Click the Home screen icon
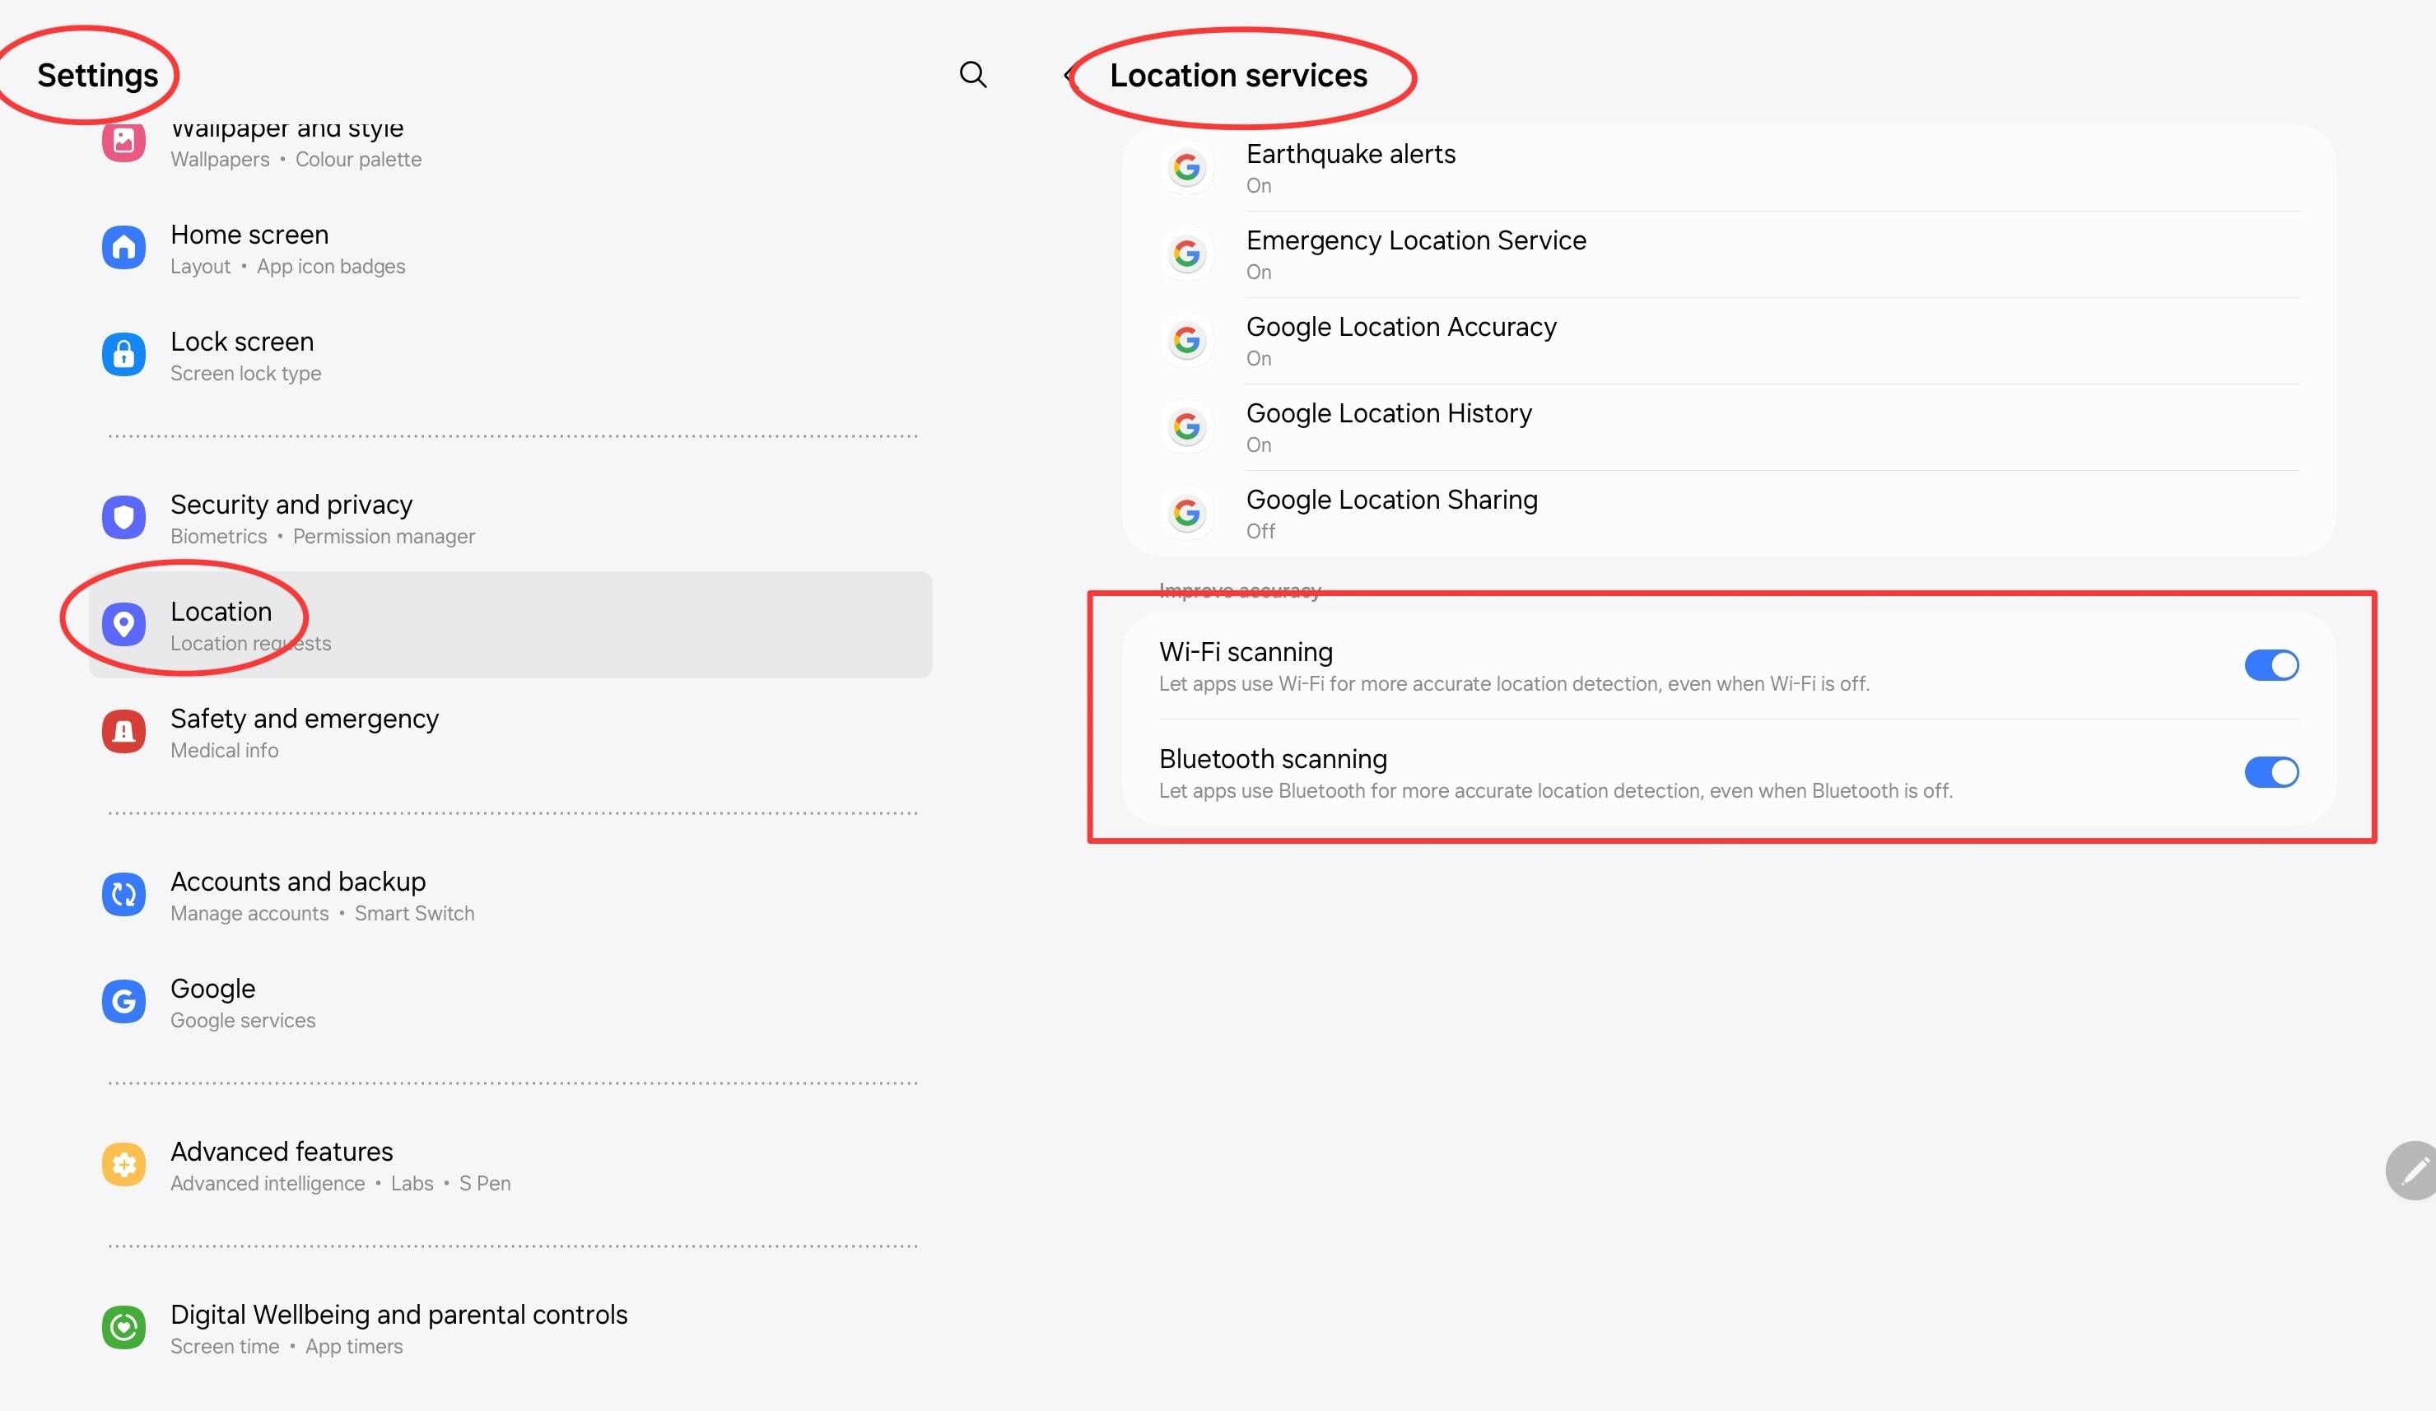The height and width of the screenshot is (1411, 2436). click(x=123, y=248)
